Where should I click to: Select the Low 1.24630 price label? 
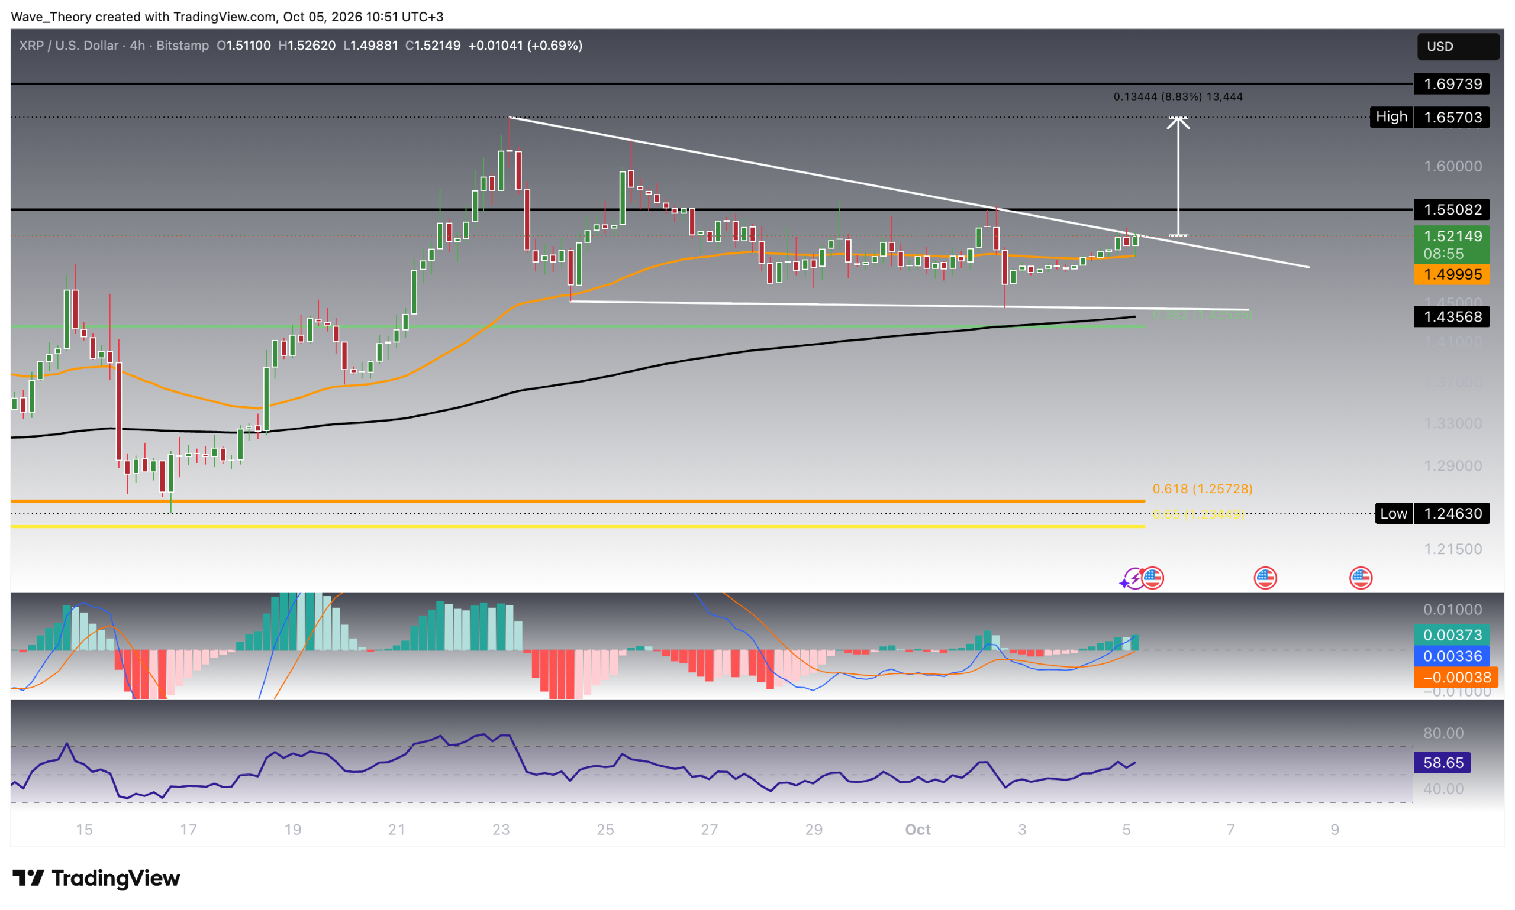coord(1432,513)
